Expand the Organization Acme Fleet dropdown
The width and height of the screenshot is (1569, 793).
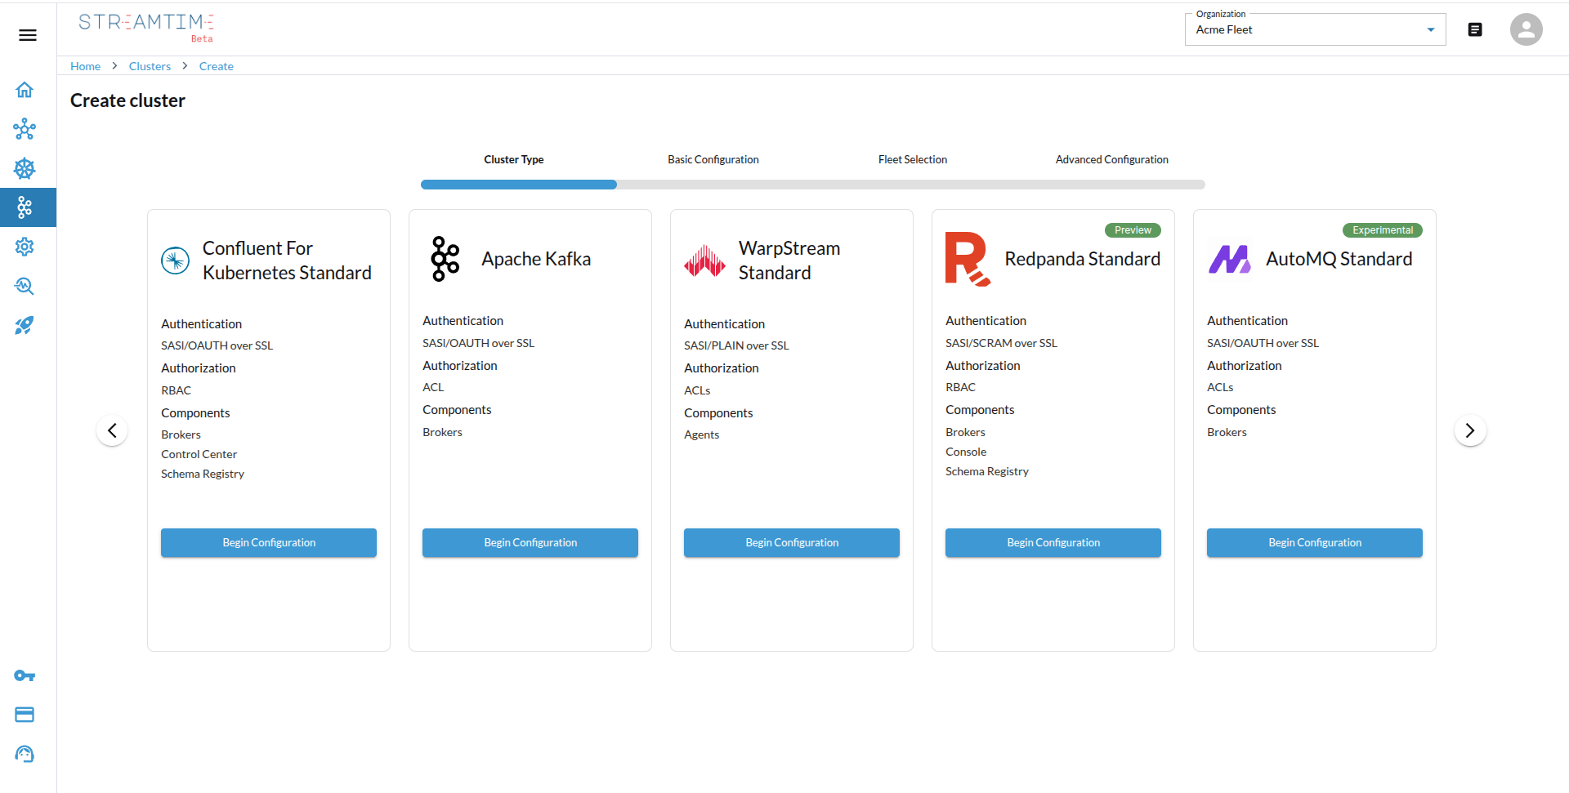click(1315, 29)
